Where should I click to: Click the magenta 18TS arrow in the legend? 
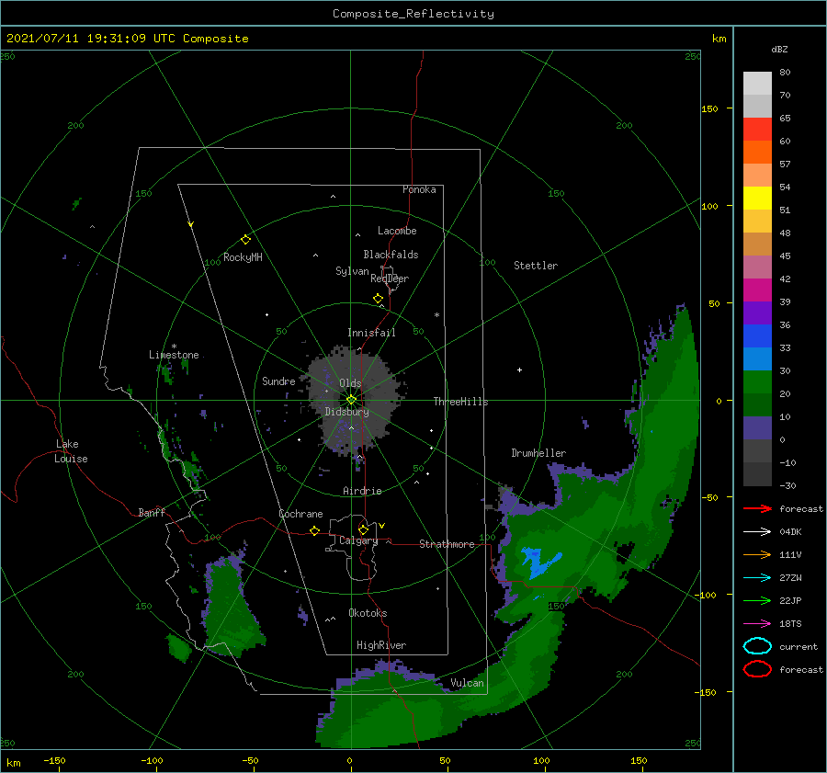point(757,624)
